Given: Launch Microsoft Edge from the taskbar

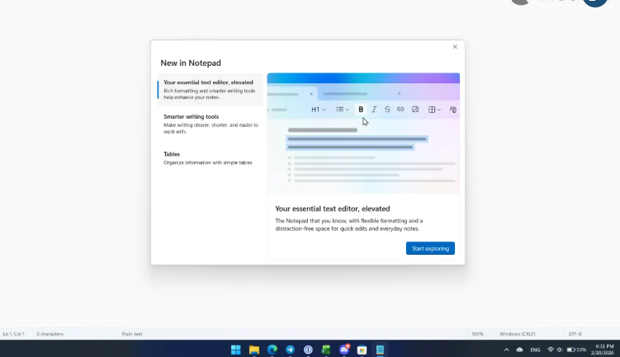Looking at the screenshot, I should pos(272,350).
